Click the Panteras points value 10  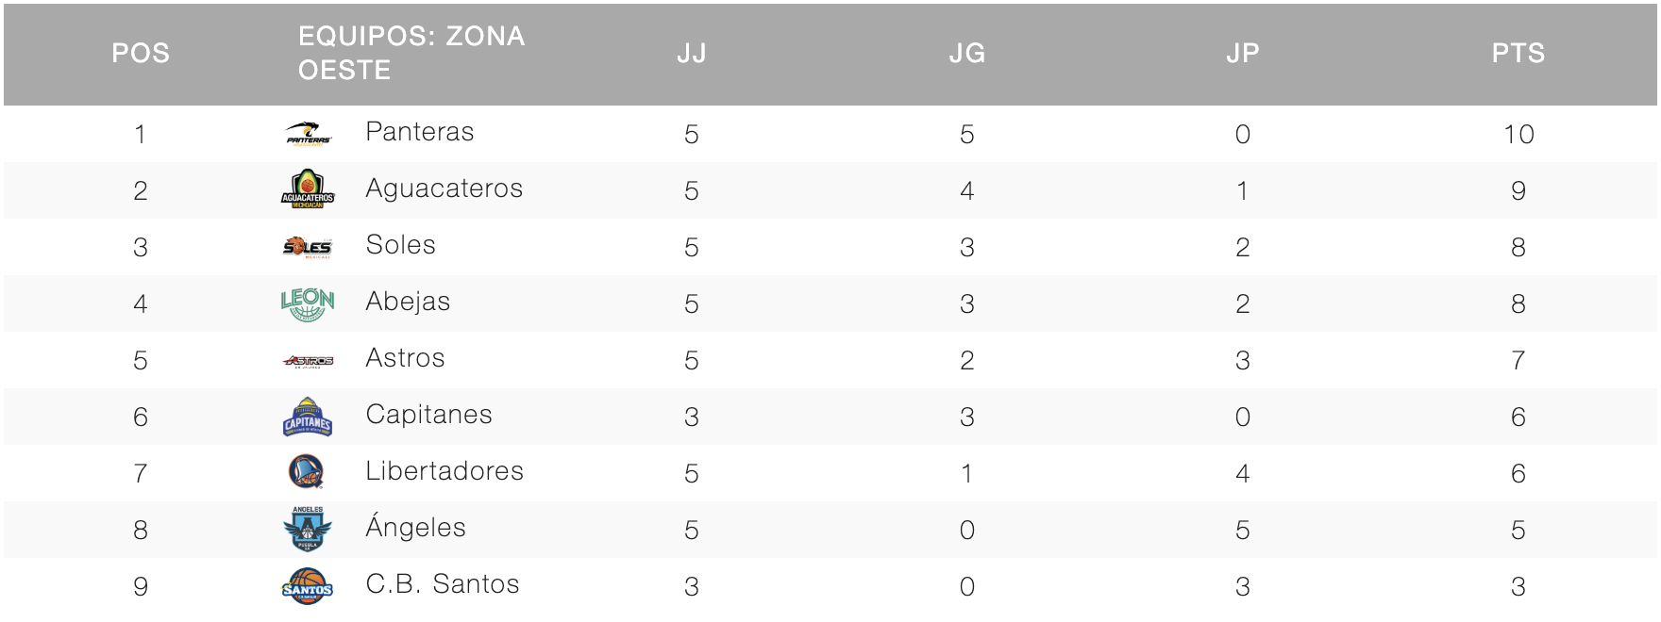pos(1518,134)
